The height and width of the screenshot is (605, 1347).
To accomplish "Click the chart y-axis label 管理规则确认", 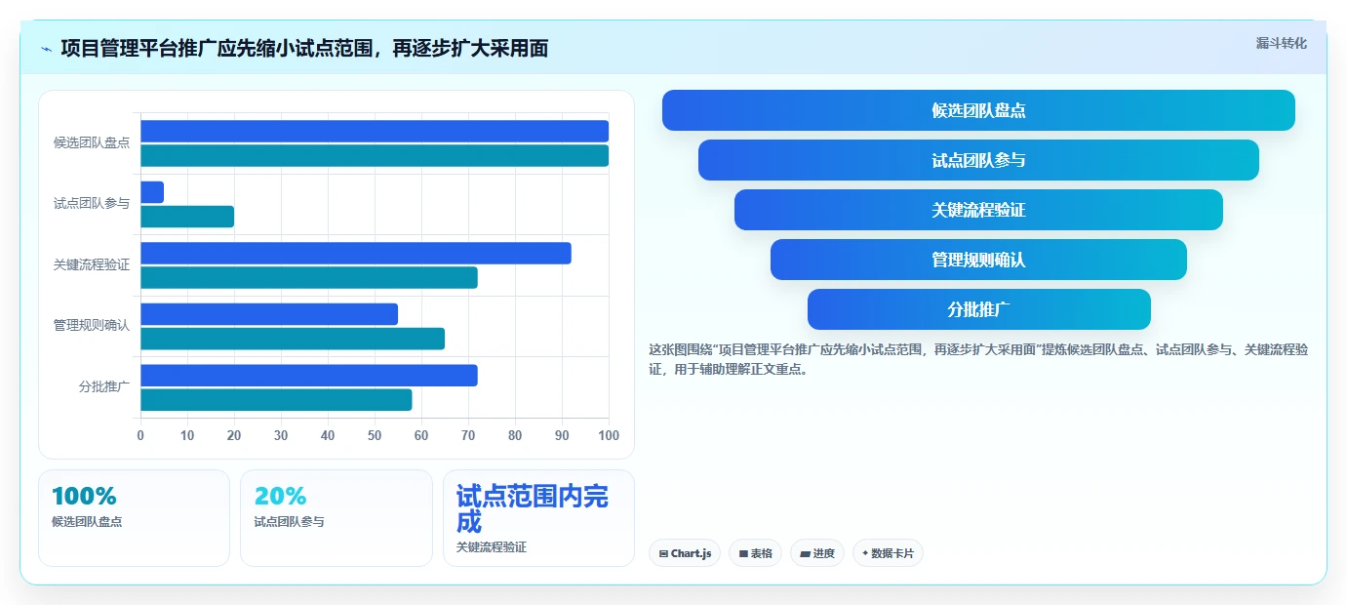I will (92, 326).
